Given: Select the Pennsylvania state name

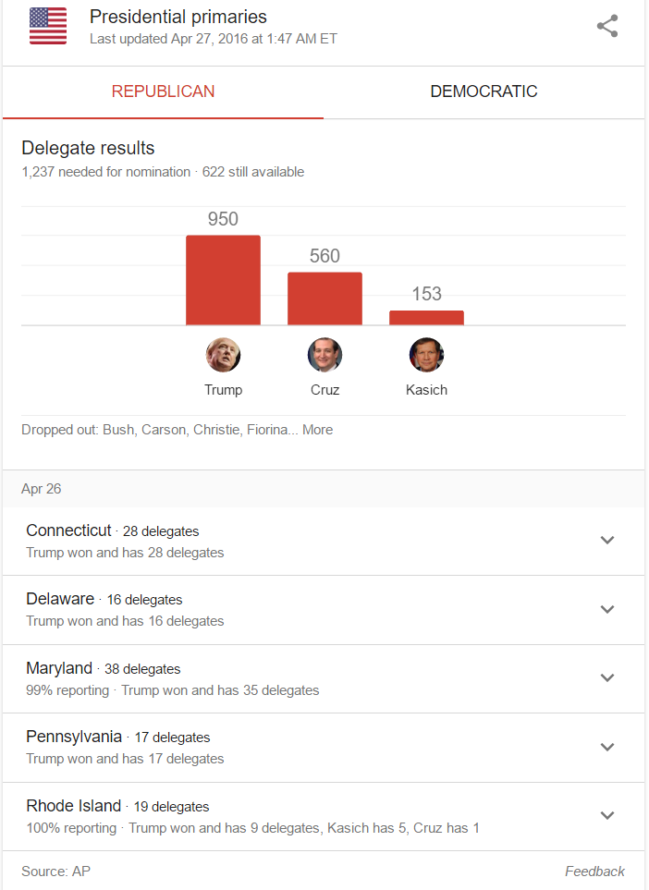Looking at the screenshot, I should coord(74,737).
